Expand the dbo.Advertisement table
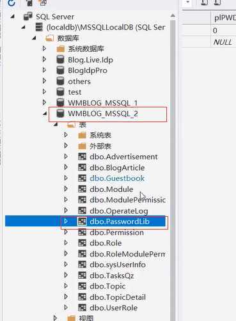 click(66, 156)
